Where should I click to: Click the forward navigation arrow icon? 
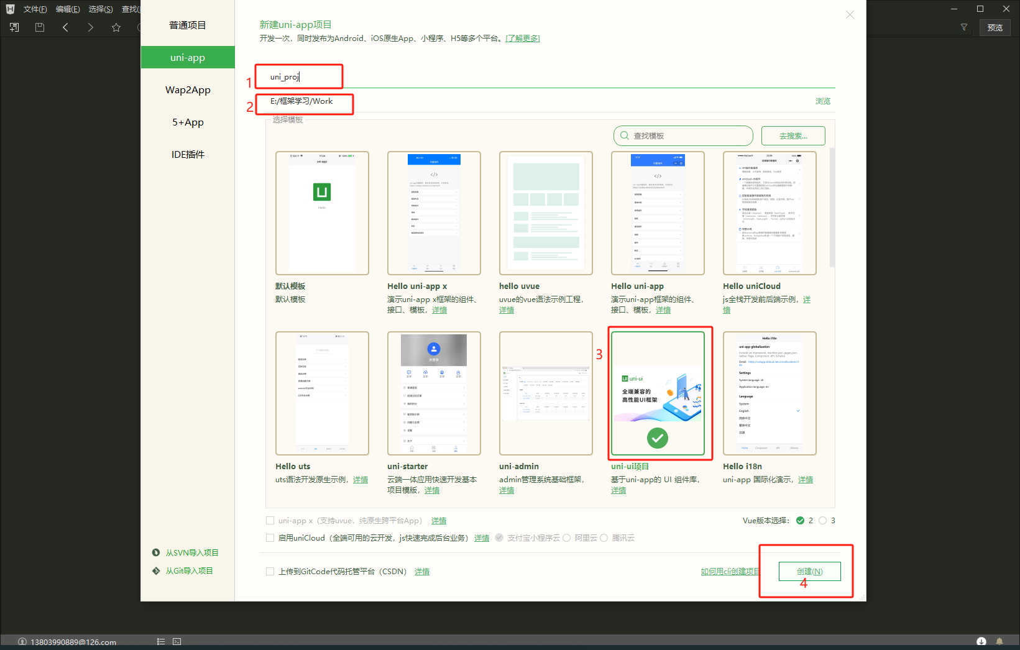(x=91, y=27)
